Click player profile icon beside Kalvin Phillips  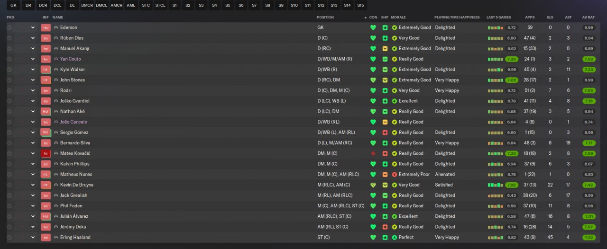(x=56, y=164)
